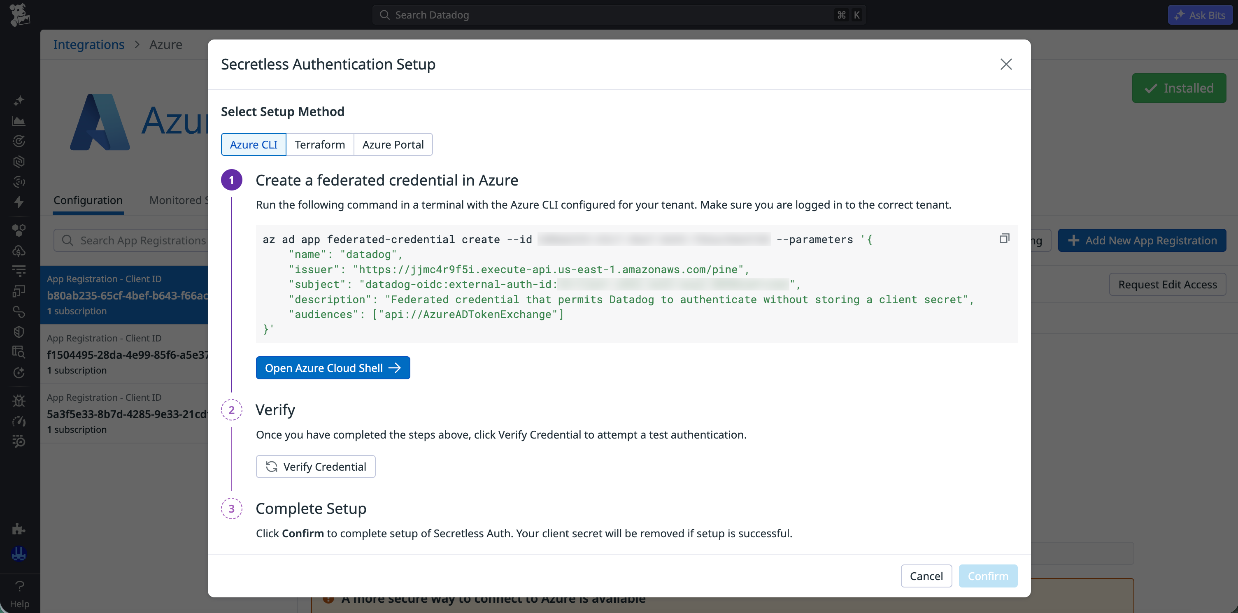Open the target-shaped Monitors sidebar icon

click(19, 141)
